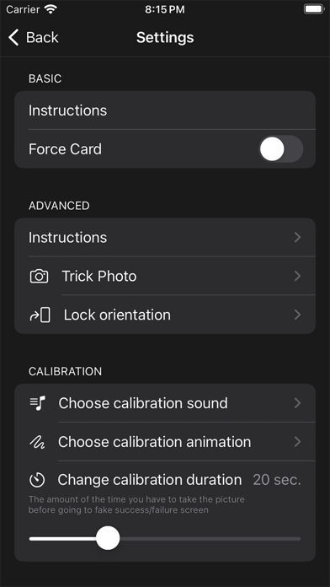Tap the rotate-phone icon for Lock orientation
This screenshot has height=587, width=330.
[40, 315]
